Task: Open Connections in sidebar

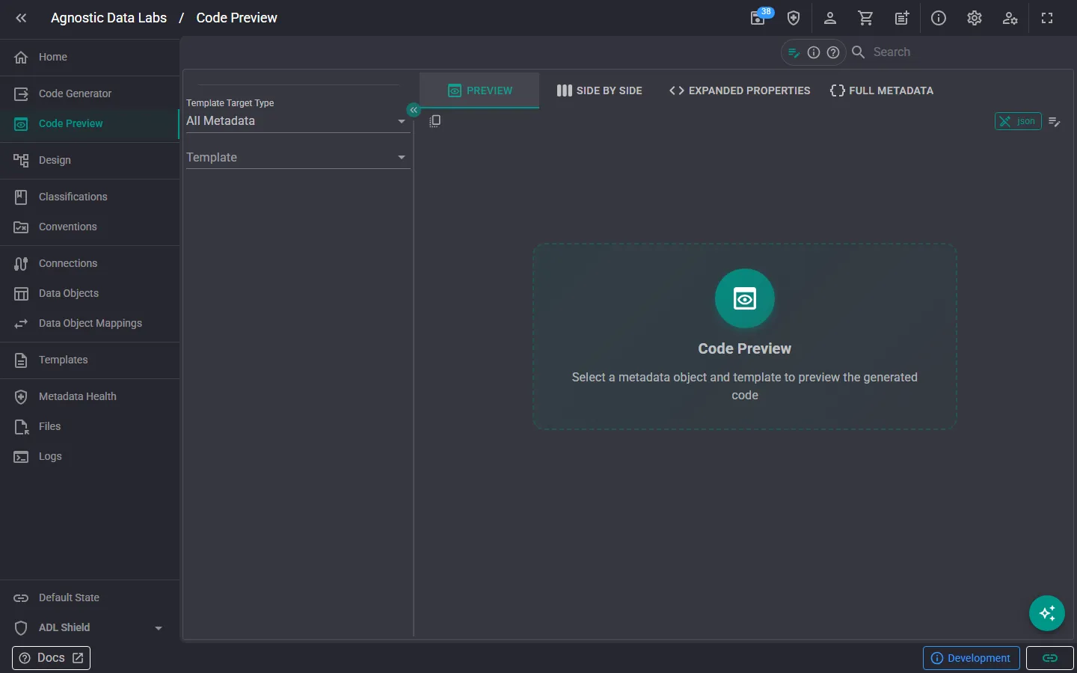Action: tap(90, 263)
